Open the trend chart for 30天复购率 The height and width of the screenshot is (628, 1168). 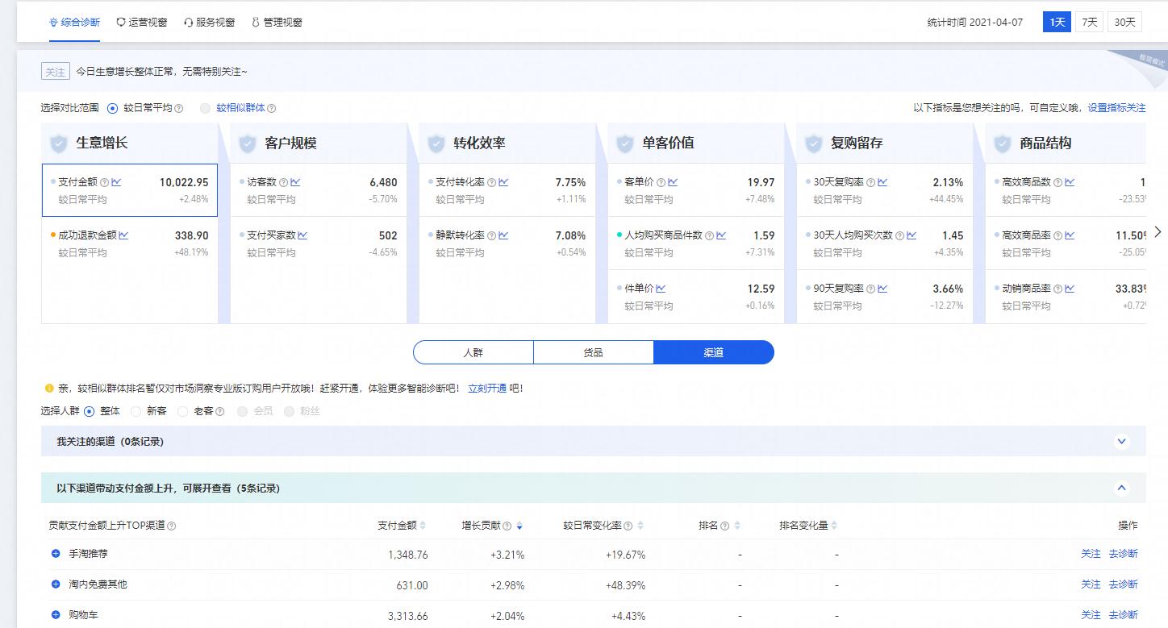(882, 182)
